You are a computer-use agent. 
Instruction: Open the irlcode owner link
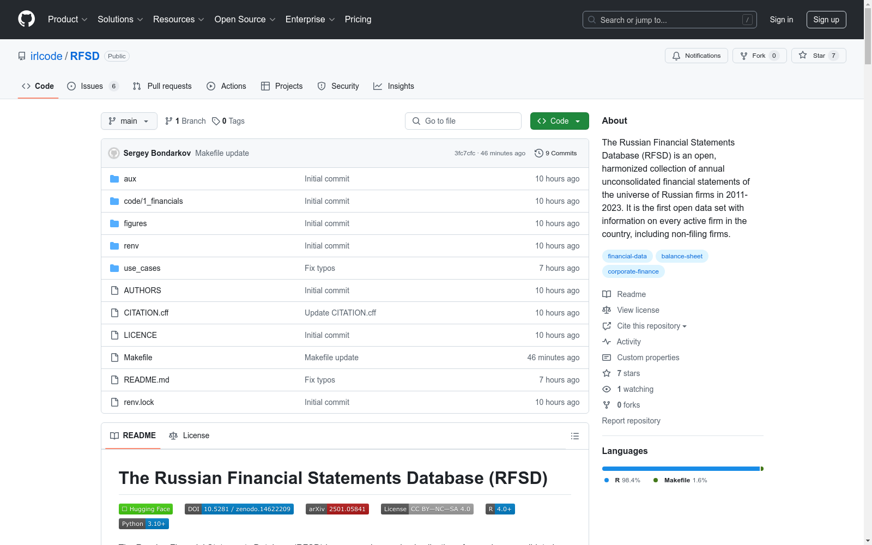click(x=46, y=56)
